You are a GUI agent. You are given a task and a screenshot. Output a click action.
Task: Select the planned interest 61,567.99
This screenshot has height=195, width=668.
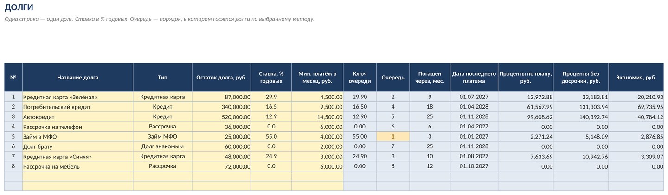(526, 107)
